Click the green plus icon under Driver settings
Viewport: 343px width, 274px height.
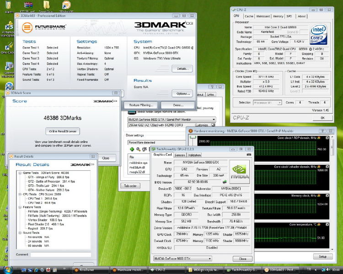tap(132, 149)
